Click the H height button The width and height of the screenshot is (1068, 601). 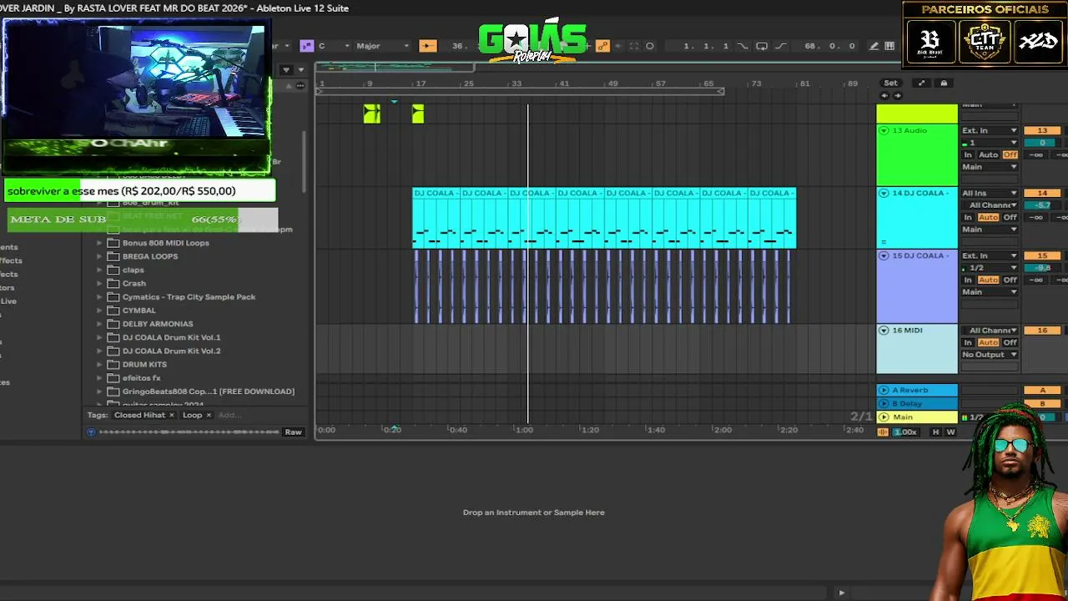(x=935, y=432)
